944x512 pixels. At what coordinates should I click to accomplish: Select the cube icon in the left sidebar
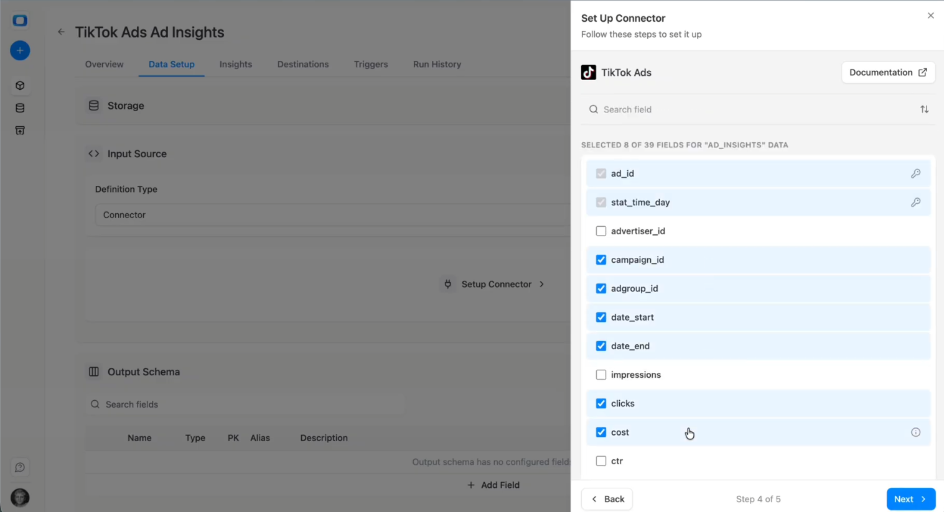pos(19,85)
